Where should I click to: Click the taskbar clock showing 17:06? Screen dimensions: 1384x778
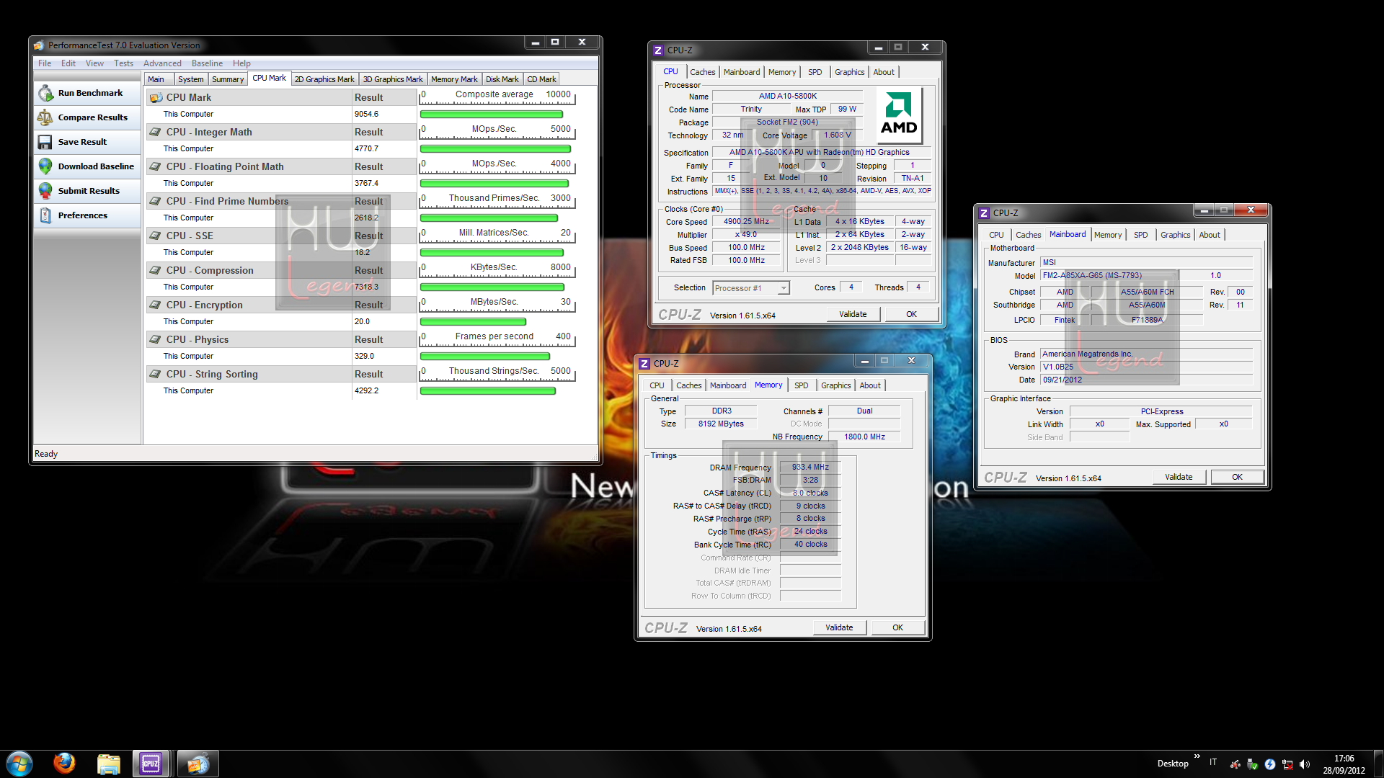[1344, 759]
